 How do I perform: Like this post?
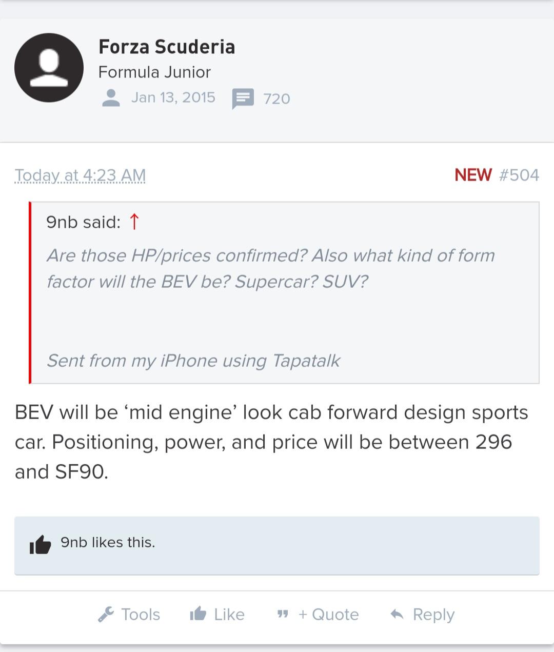[x=217, y=614]
